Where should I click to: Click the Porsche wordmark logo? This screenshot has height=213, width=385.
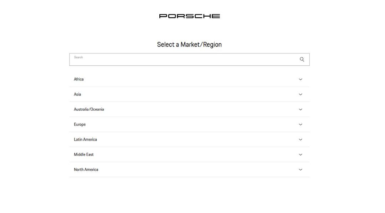coord(189,16)
